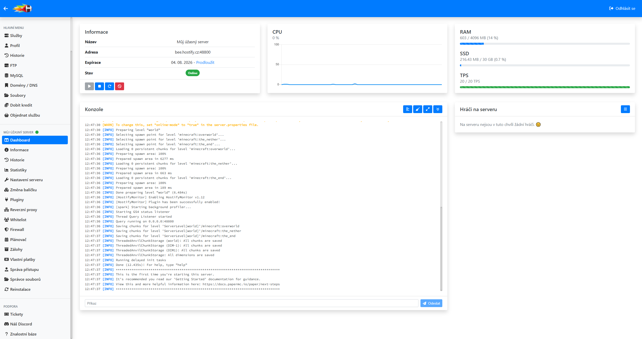642x339 pixels.
Task: Open Profil in main menu
Action: 35,45
